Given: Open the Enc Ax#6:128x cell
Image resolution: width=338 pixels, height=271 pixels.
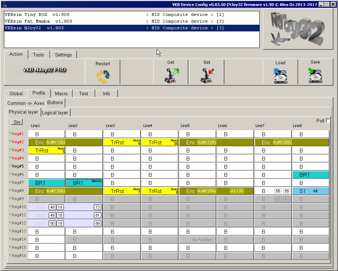Looking at the screenshot, I should tap(216, 142).
